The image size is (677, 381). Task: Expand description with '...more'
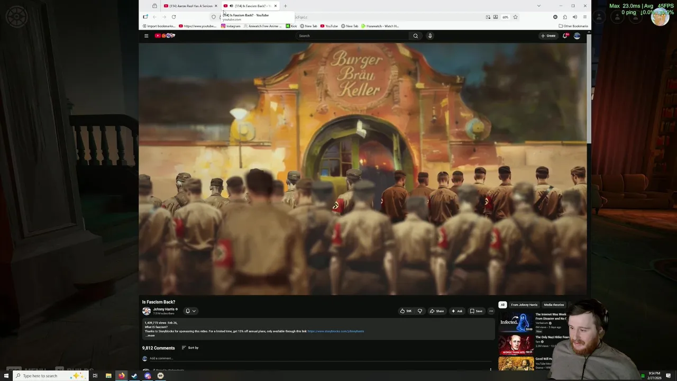point(151,335)
